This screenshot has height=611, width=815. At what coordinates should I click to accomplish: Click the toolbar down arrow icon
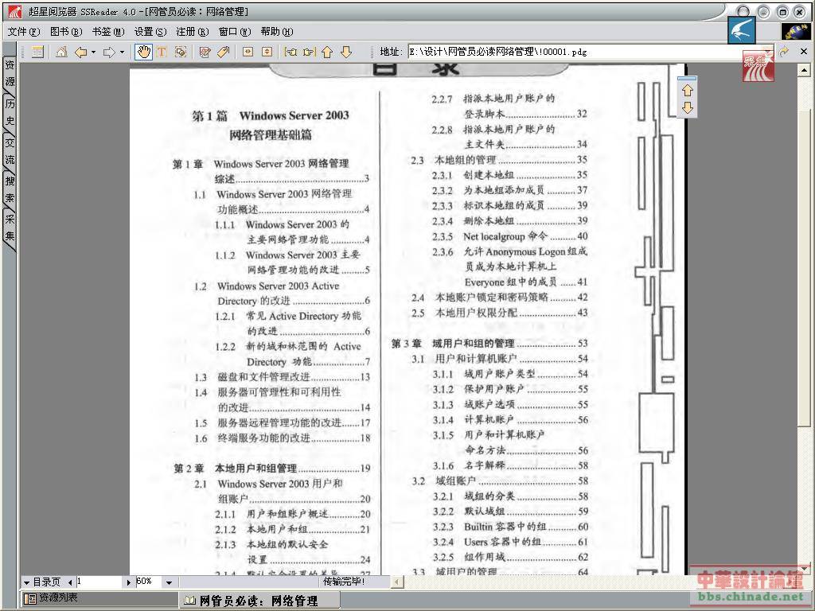346,52
